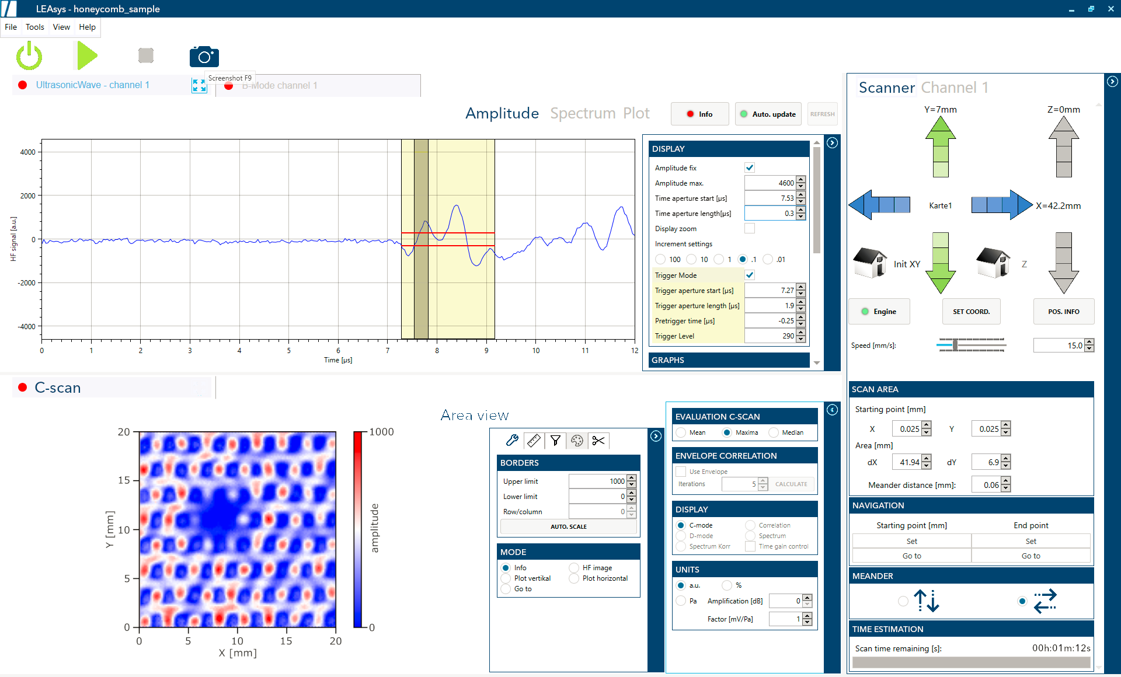Click the camera screenshot icon
Screen dimensions: 1121x677
[x=204, y=57]
